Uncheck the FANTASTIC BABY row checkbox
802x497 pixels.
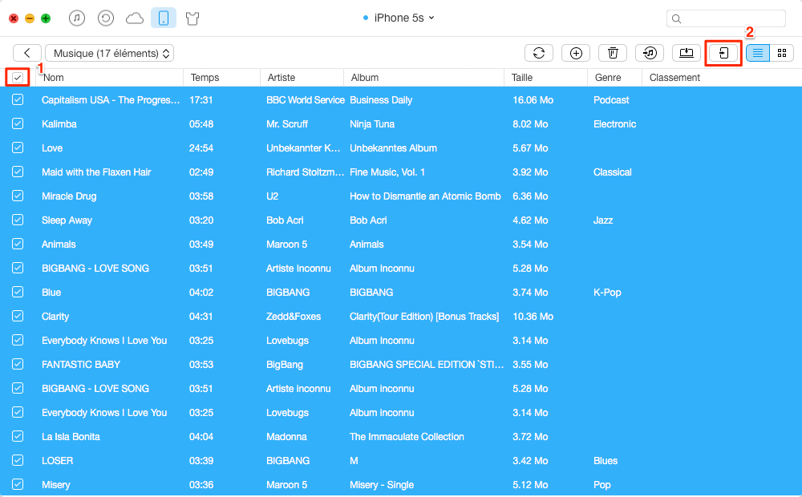point(18,364)
